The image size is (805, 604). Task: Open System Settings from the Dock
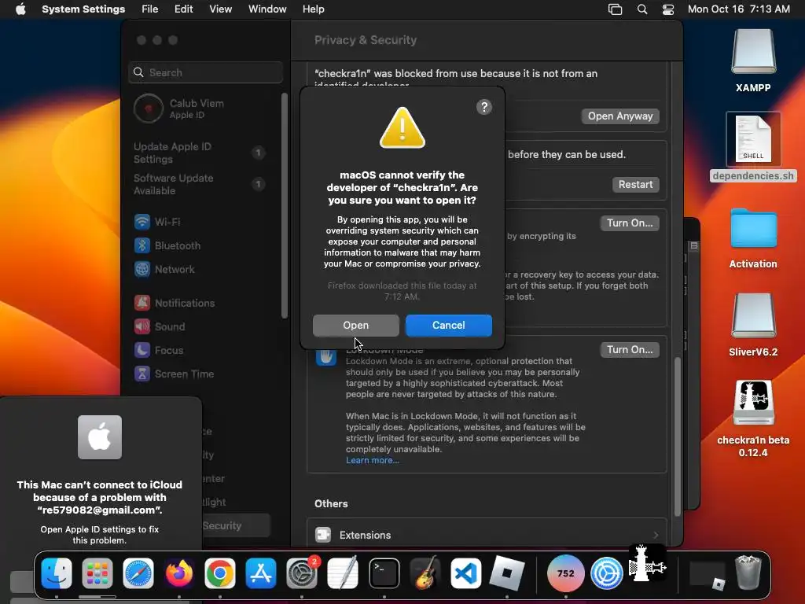pyautogui.click(x=302, y=573)
